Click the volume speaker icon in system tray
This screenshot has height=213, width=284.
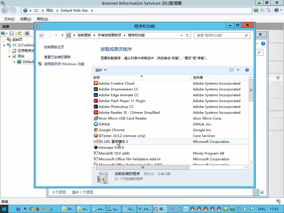[246, 209]
